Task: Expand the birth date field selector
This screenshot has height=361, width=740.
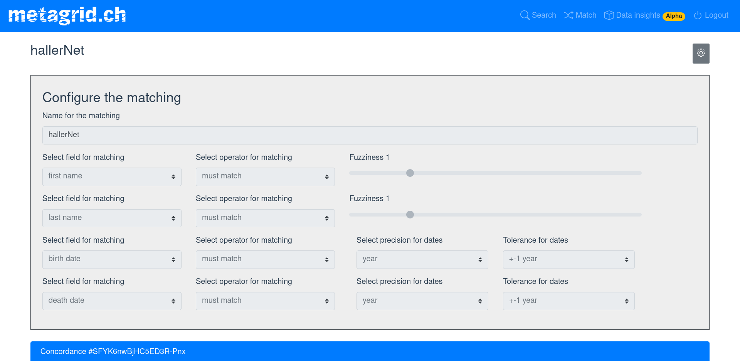Action: click(x=112, y=259)
